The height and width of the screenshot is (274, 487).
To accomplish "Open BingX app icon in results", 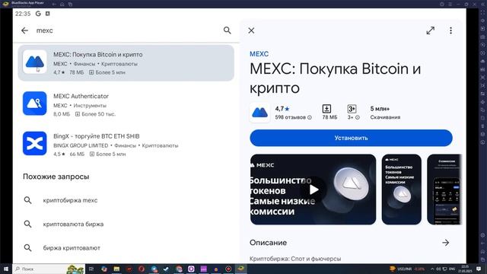I will click(x=34, y=143).
